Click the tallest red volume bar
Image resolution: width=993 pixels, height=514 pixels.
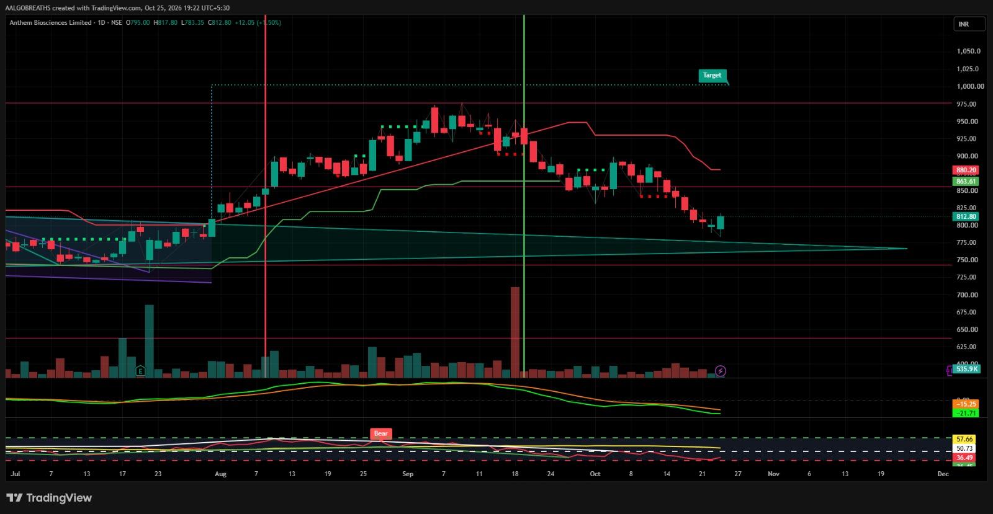click(x=515, y=332)
